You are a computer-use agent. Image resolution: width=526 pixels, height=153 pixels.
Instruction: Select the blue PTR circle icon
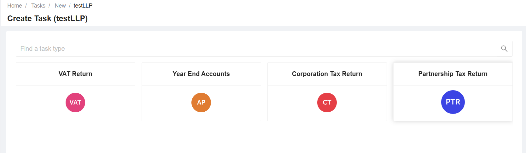453,102
